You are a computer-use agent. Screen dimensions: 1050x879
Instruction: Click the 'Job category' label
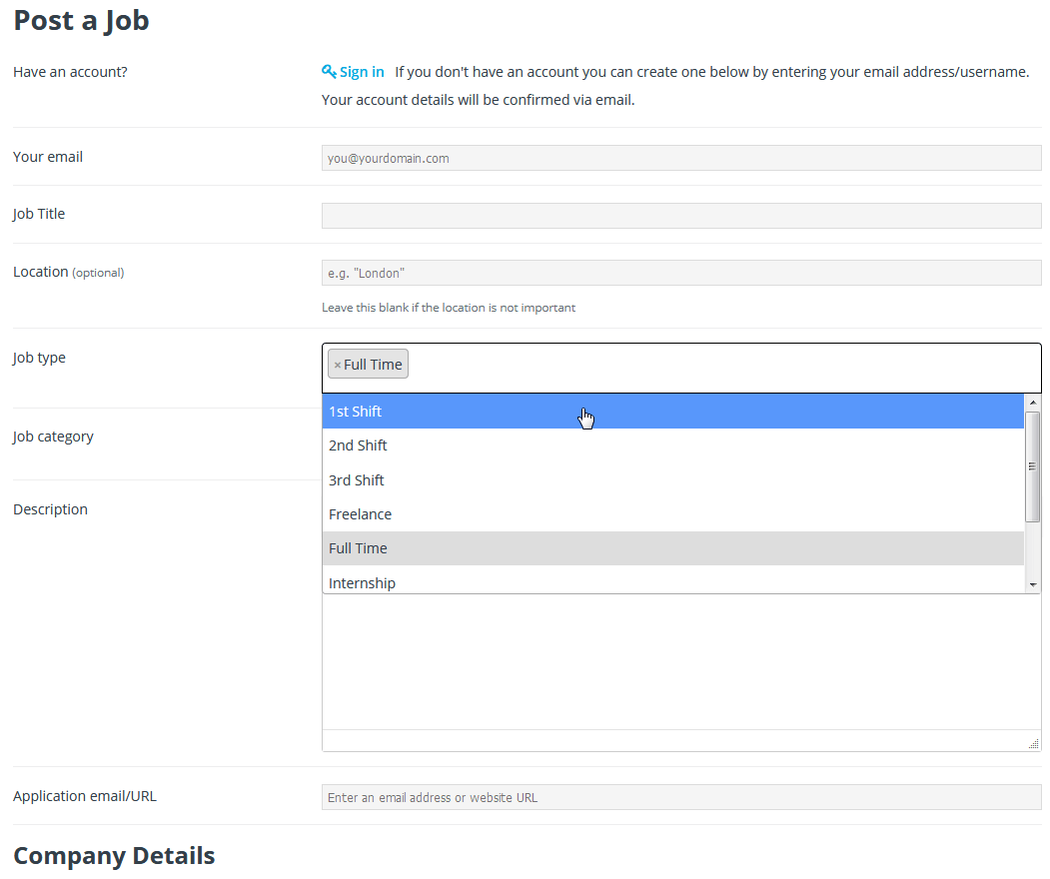coord(53,437)
